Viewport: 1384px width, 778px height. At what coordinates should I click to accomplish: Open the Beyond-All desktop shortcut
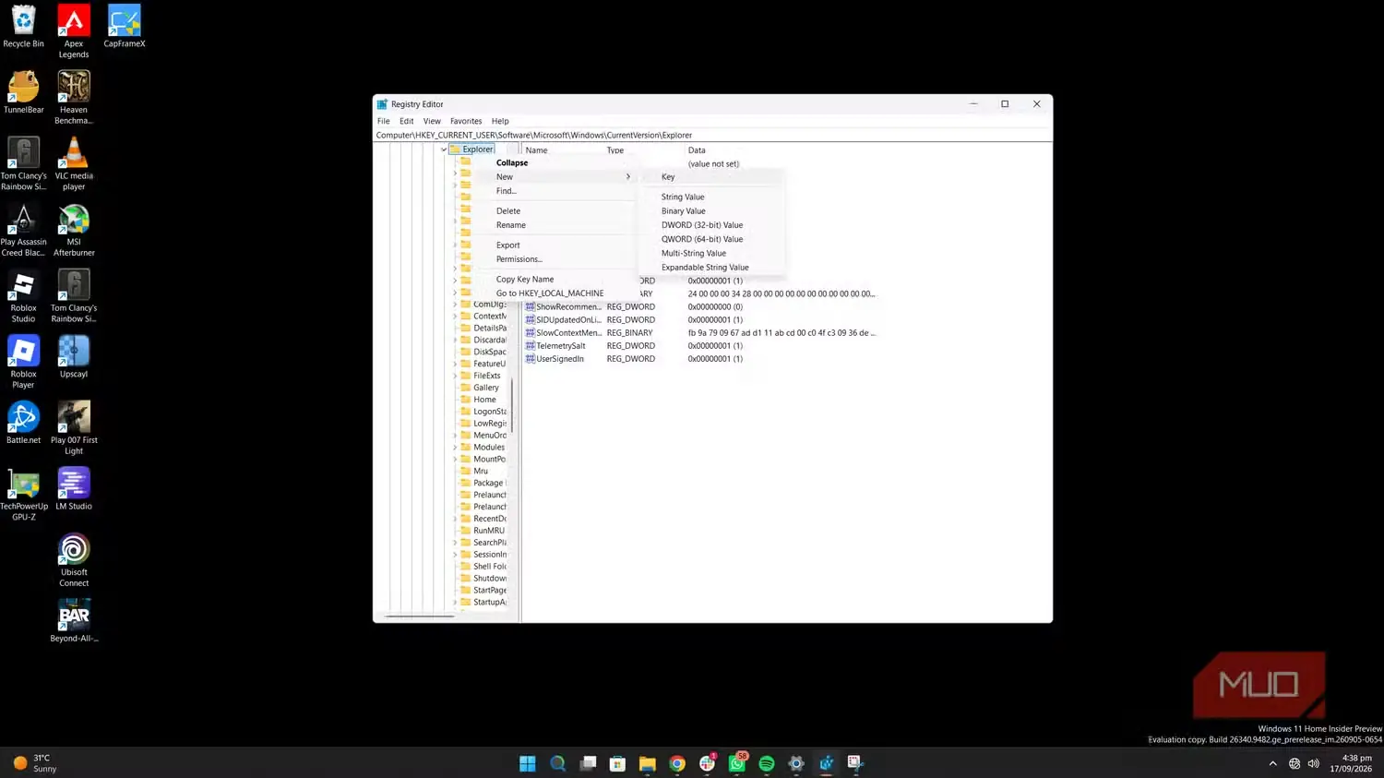point(74,620)
